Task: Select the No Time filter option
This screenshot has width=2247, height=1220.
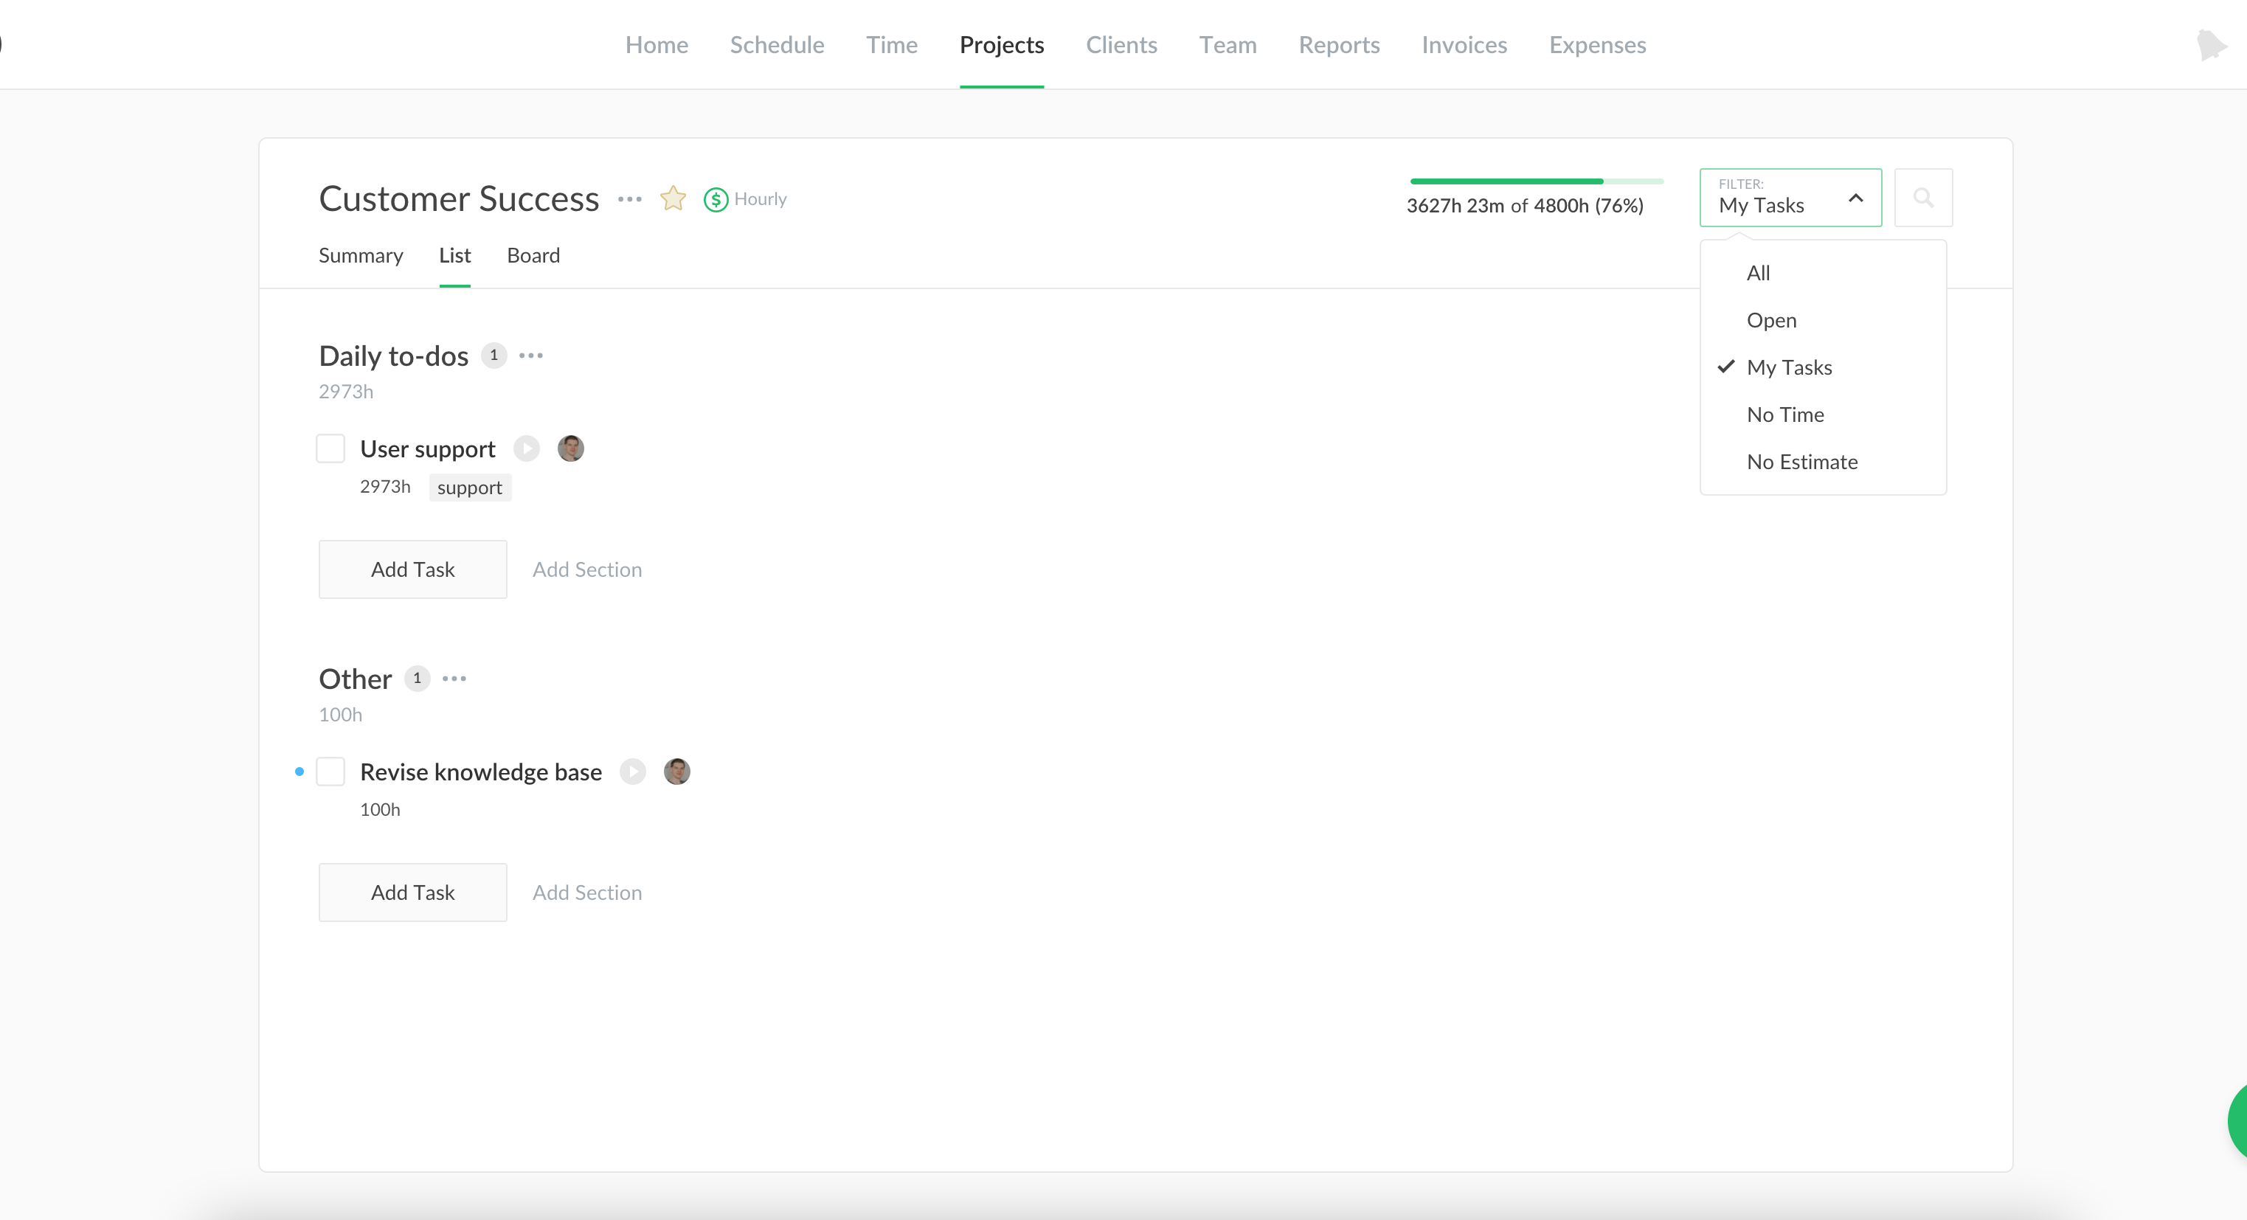Action: pyautogui.click(x=1784, y=415)
